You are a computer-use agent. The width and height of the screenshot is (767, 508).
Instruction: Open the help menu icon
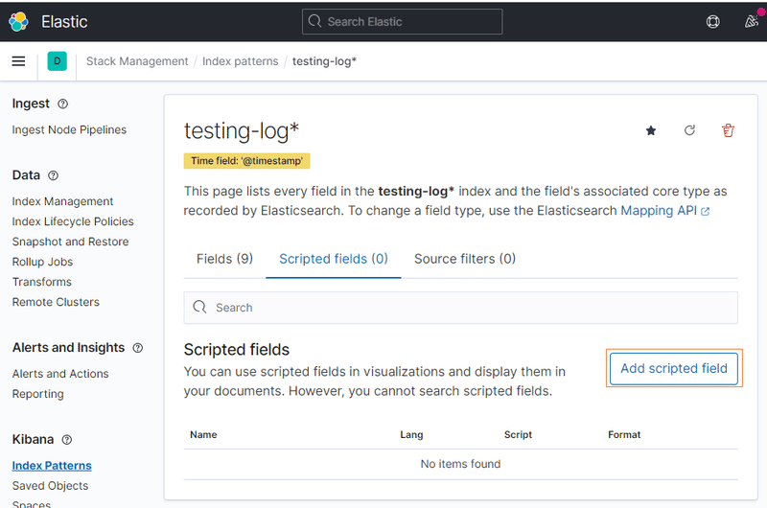pos(712,21)
